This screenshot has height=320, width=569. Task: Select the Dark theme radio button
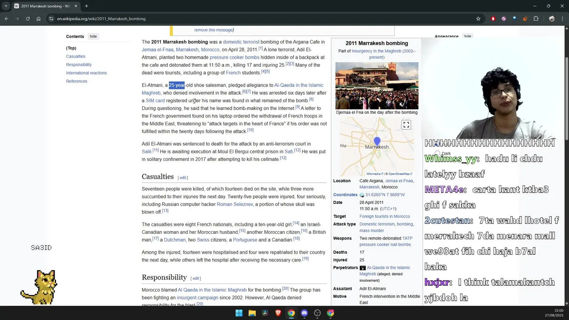click(x=437, y=153)
